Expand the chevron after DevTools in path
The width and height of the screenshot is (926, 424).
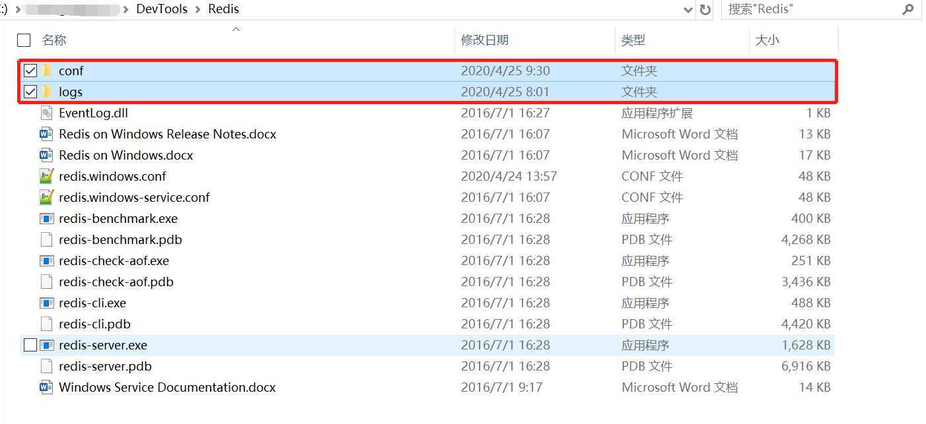tap(198, 9)
